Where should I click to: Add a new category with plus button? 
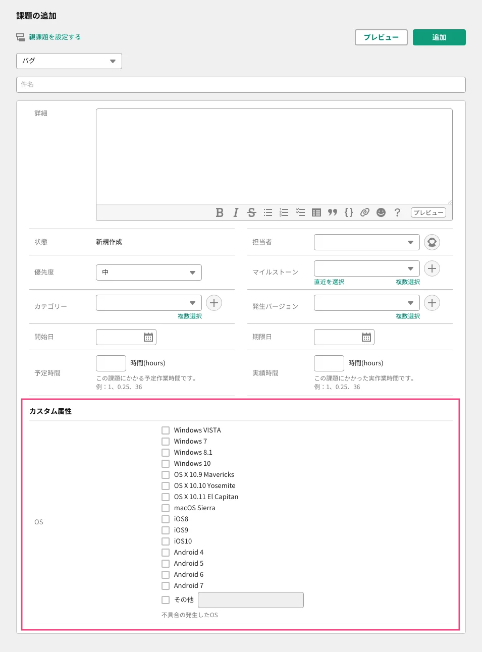click(x=214, y=303)
